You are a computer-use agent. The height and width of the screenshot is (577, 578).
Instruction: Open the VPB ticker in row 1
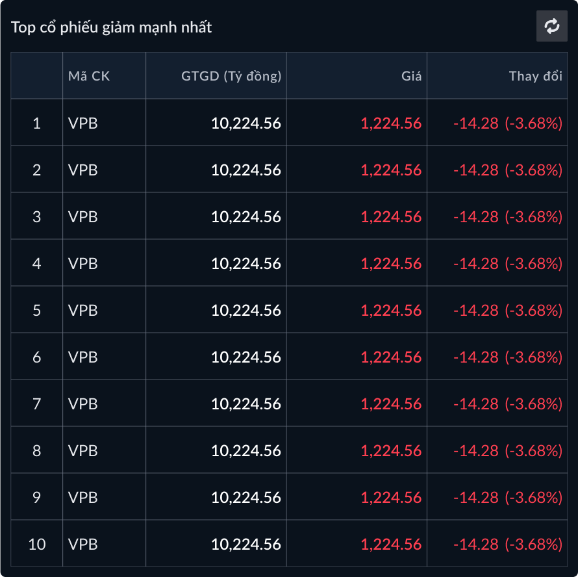(x=83, y=123)
